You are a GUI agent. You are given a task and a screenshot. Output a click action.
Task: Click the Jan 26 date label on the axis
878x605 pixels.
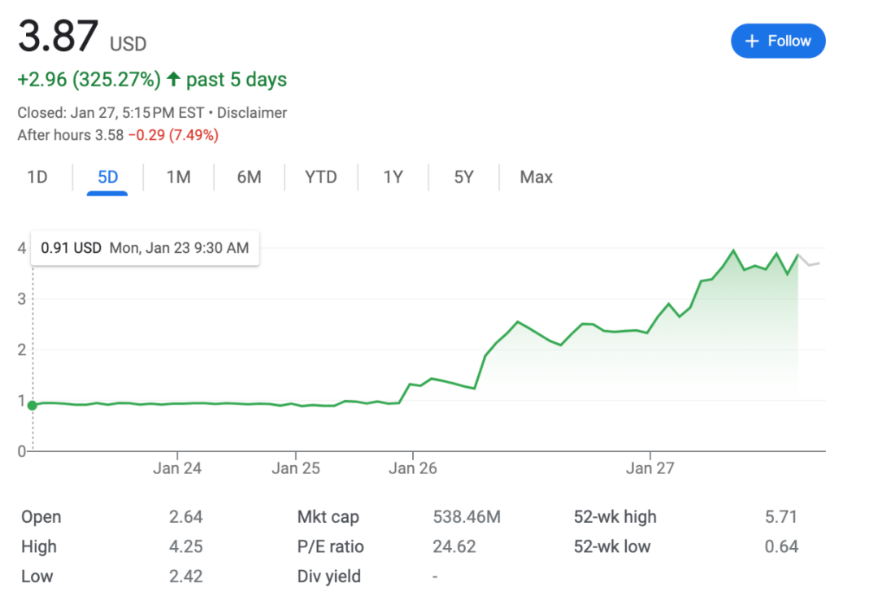click(x=413, y=468)
